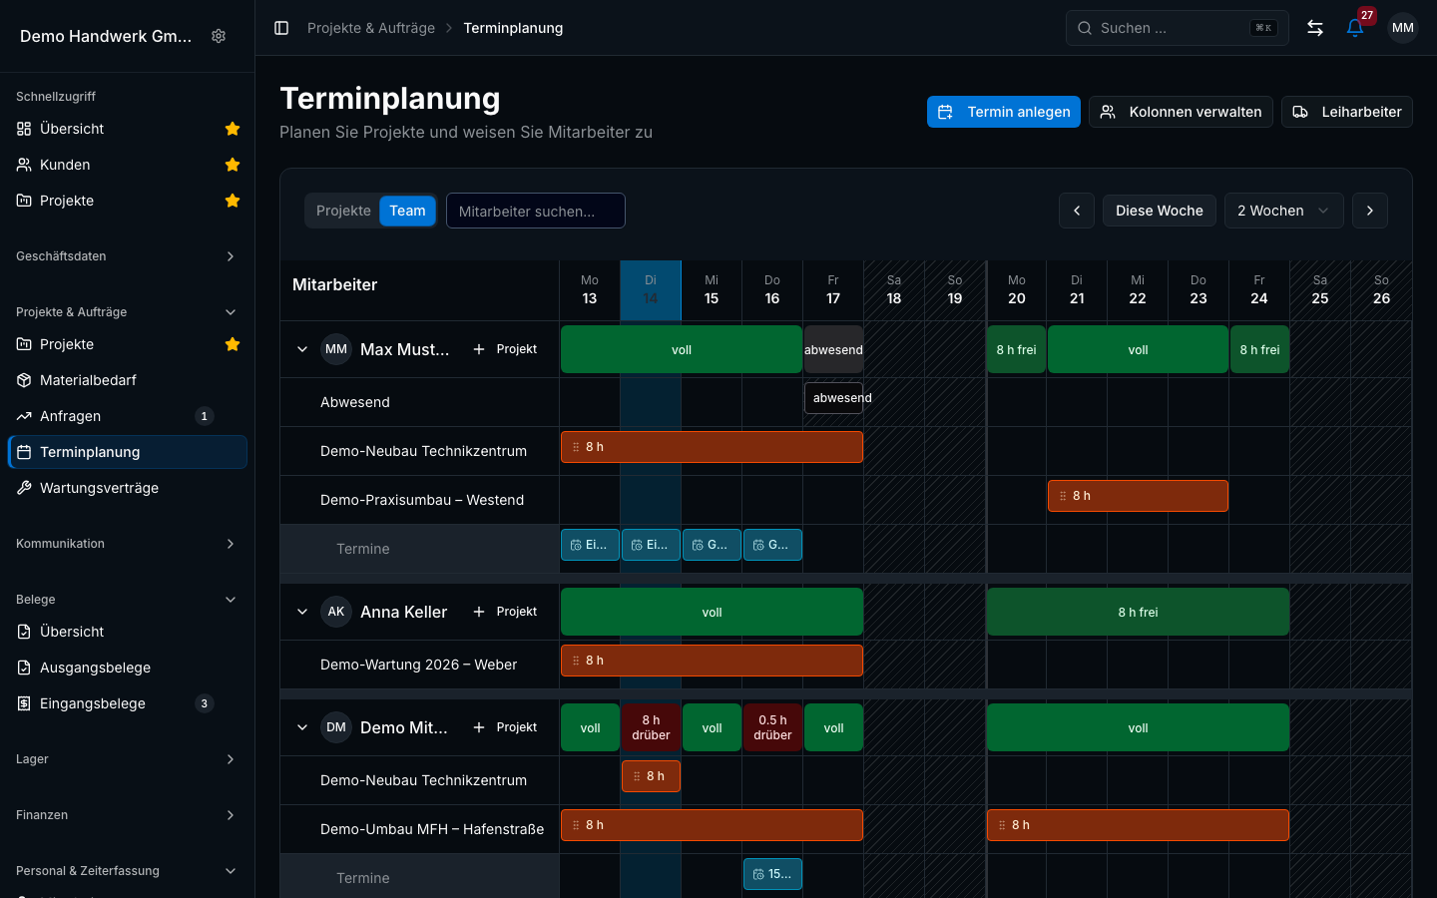Open Belege Übersicht in sidebar
This screenshot has width=1437, height=898.
click(x=128, y=632)
